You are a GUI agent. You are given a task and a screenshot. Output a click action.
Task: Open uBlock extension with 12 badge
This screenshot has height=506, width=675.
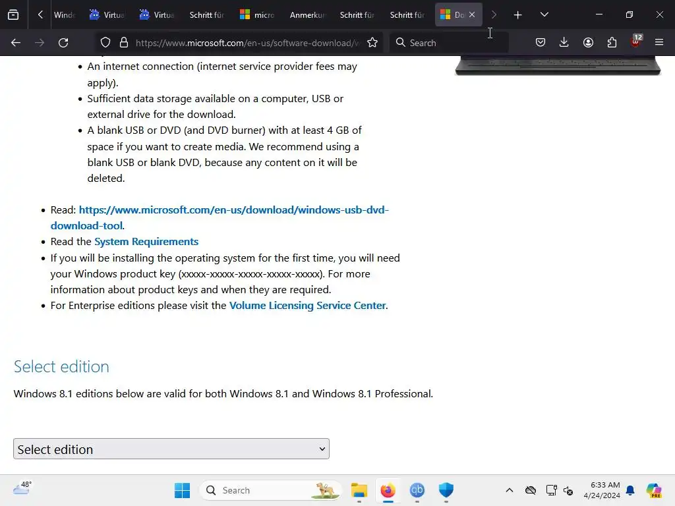(x=636, y=42)
